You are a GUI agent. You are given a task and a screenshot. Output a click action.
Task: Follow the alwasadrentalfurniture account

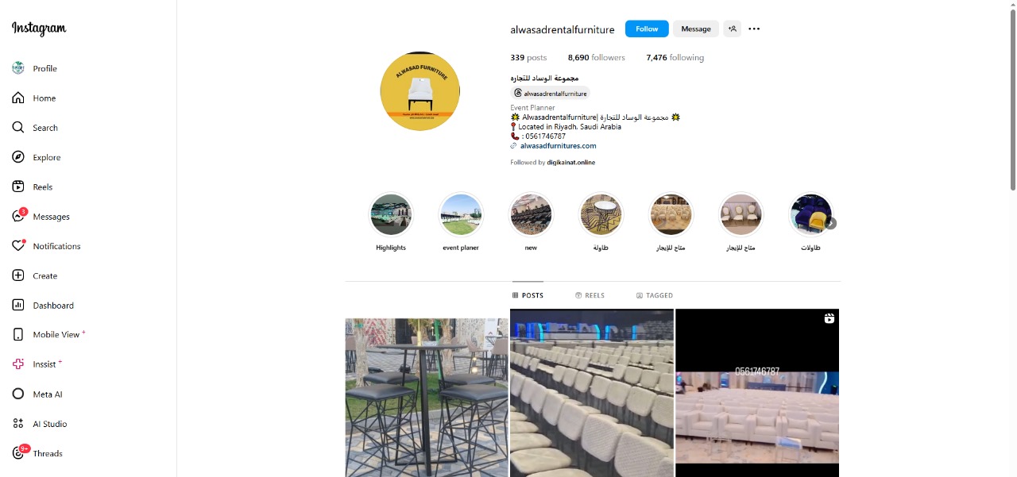(647, 29)
